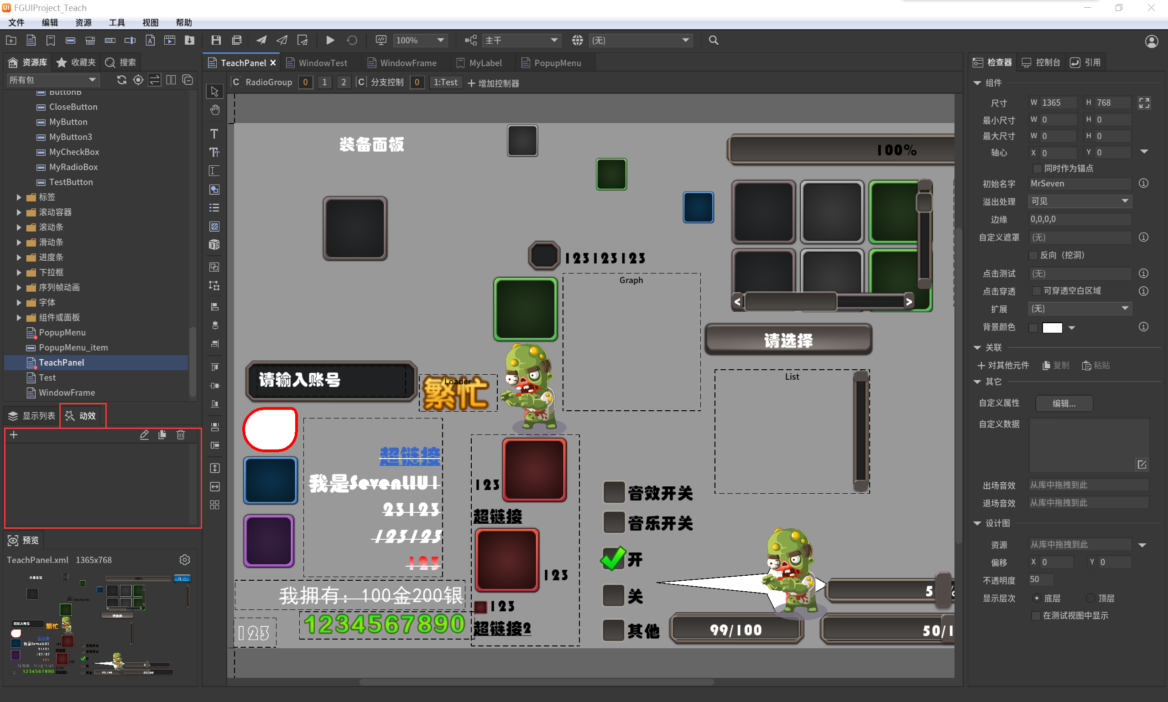Select TeachPanel in the resource tree
This screenshot has width=1168, height=702.
point(97,362)
